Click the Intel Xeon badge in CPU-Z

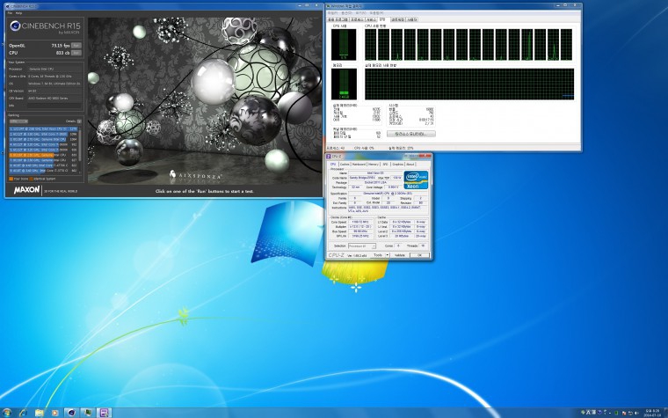click(x=416, y=180)
